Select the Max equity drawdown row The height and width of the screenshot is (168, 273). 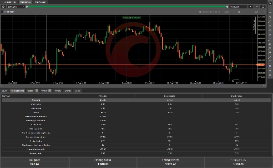(x=136, y=121)
